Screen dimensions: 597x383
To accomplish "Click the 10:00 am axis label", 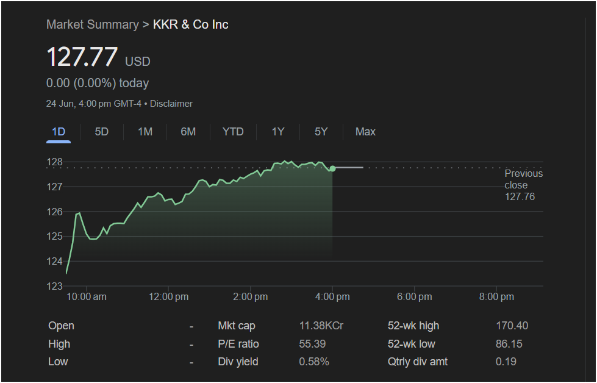I will tap(87, 297).
